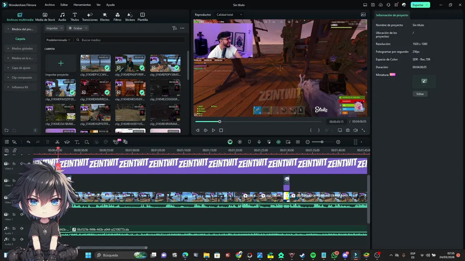This screenshot has width=465, height=261.
Task: Open WhatsApp from the Windows taskbar
Action: click(x=334, y=255)
